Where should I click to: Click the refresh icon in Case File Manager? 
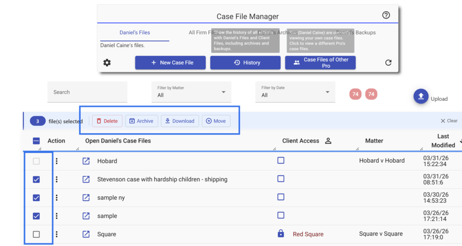[x=388, y=63]
